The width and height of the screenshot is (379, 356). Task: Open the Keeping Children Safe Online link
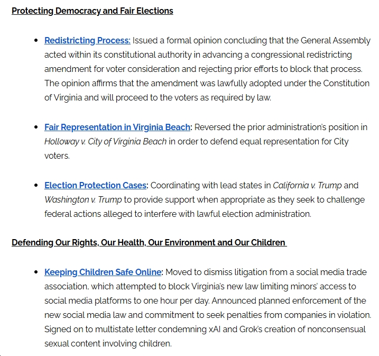103,272
